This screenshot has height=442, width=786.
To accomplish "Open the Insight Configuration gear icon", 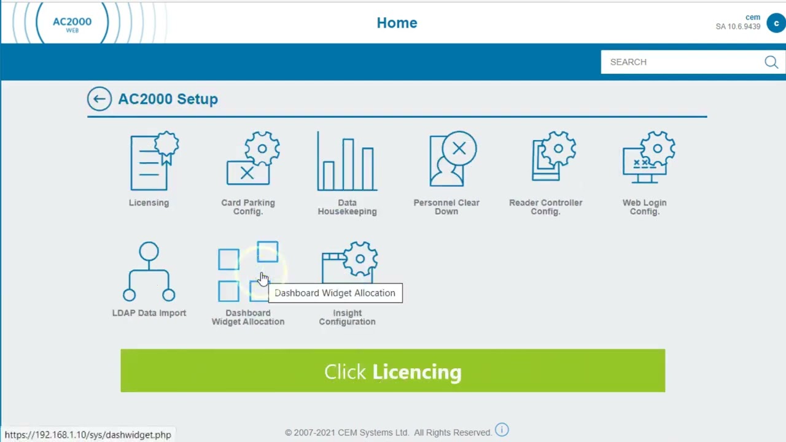I will (350, 263).
